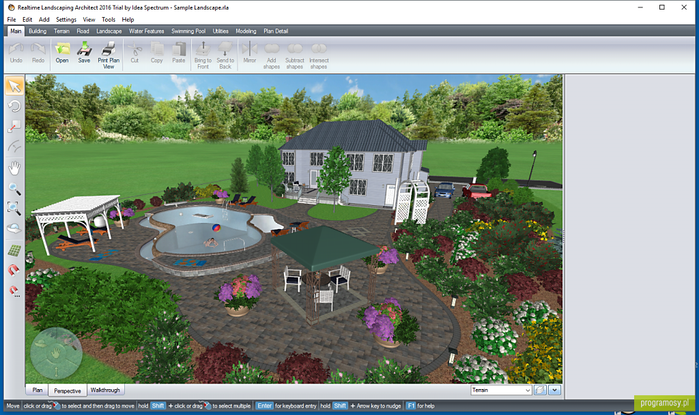Switch to the Water Features tab
Image resolution: width=699 pixels, height=415 pixels.
147,31
